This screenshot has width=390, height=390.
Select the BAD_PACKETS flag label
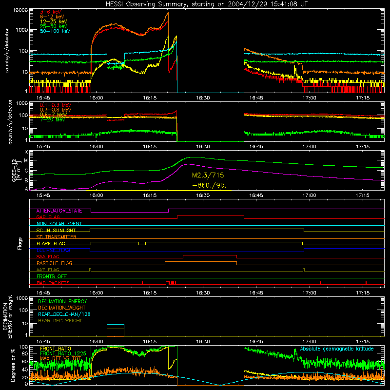point(53,283)
